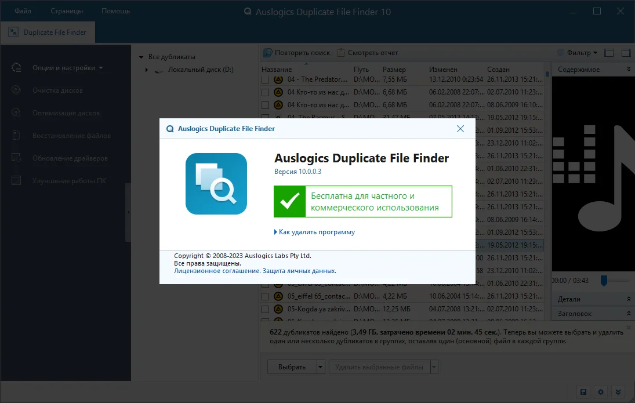Screen dimensions: 635x403
Task: Click the save icon in status bar
Action: 583,391
